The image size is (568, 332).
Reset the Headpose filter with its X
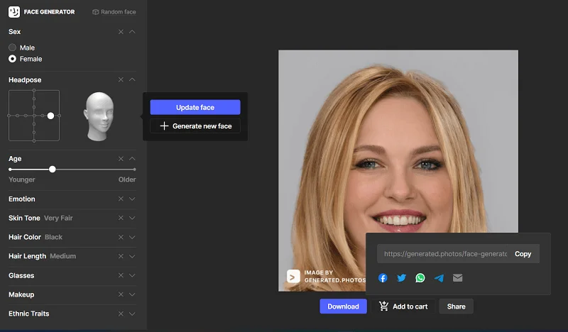click(x=121, y=79)
